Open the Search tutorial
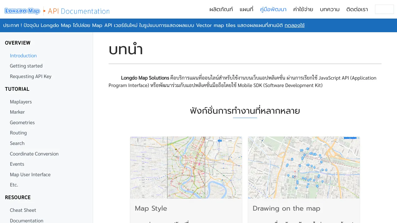 [x=17, y=143]
